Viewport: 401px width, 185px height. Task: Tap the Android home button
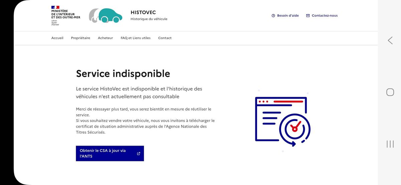[x=390, y=92]
